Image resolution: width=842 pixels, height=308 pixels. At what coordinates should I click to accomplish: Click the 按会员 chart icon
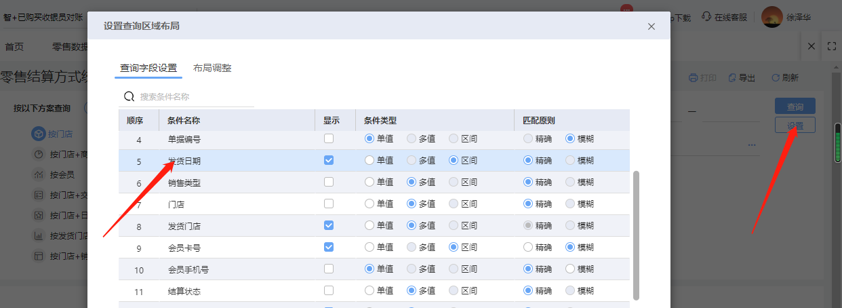(39, 175)
